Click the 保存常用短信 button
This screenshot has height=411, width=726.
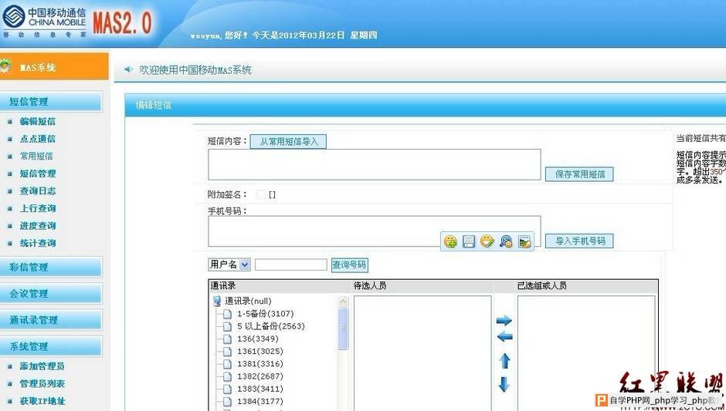click(580, 174)
